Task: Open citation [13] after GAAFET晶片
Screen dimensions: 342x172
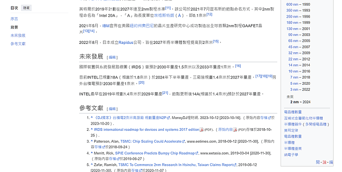Action: coord(85,31)
